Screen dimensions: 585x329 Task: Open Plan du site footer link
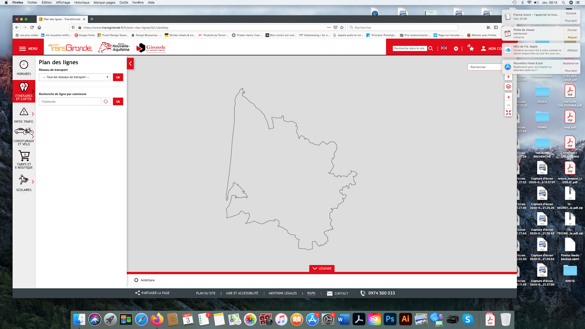(206, 293)
